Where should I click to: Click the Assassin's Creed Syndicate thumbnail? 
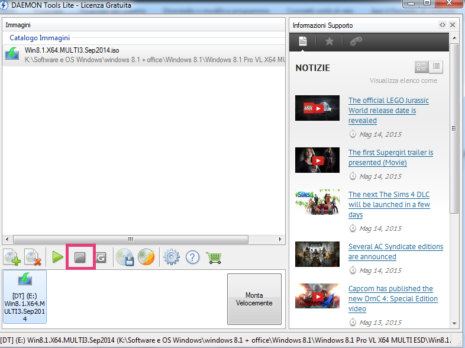(x=317, y=254)
